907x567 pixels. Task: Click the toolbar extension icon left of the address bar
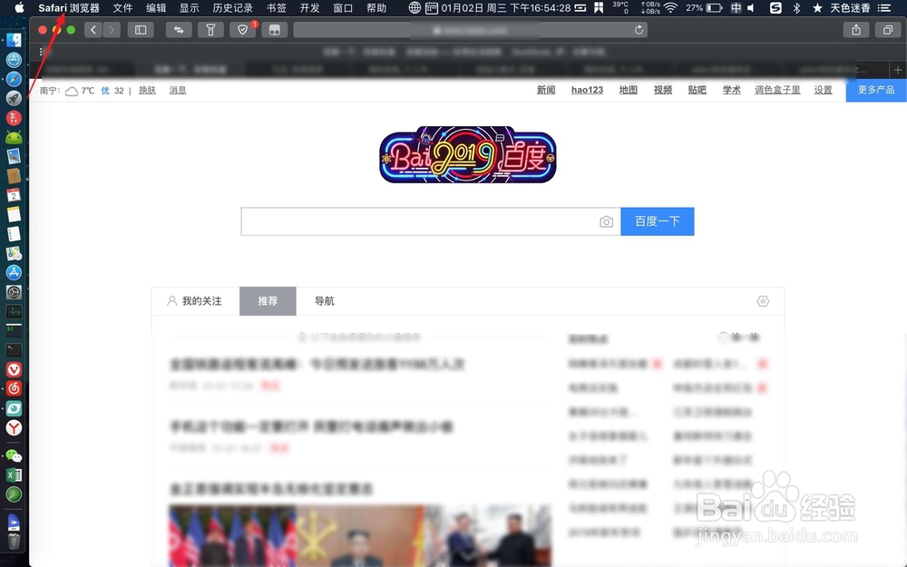click(275, 30)
